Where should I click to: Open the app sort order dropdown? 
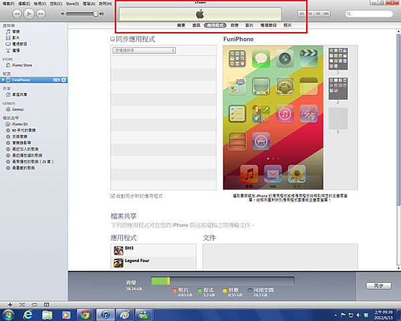pyautogui.click(x=144, y=50)
